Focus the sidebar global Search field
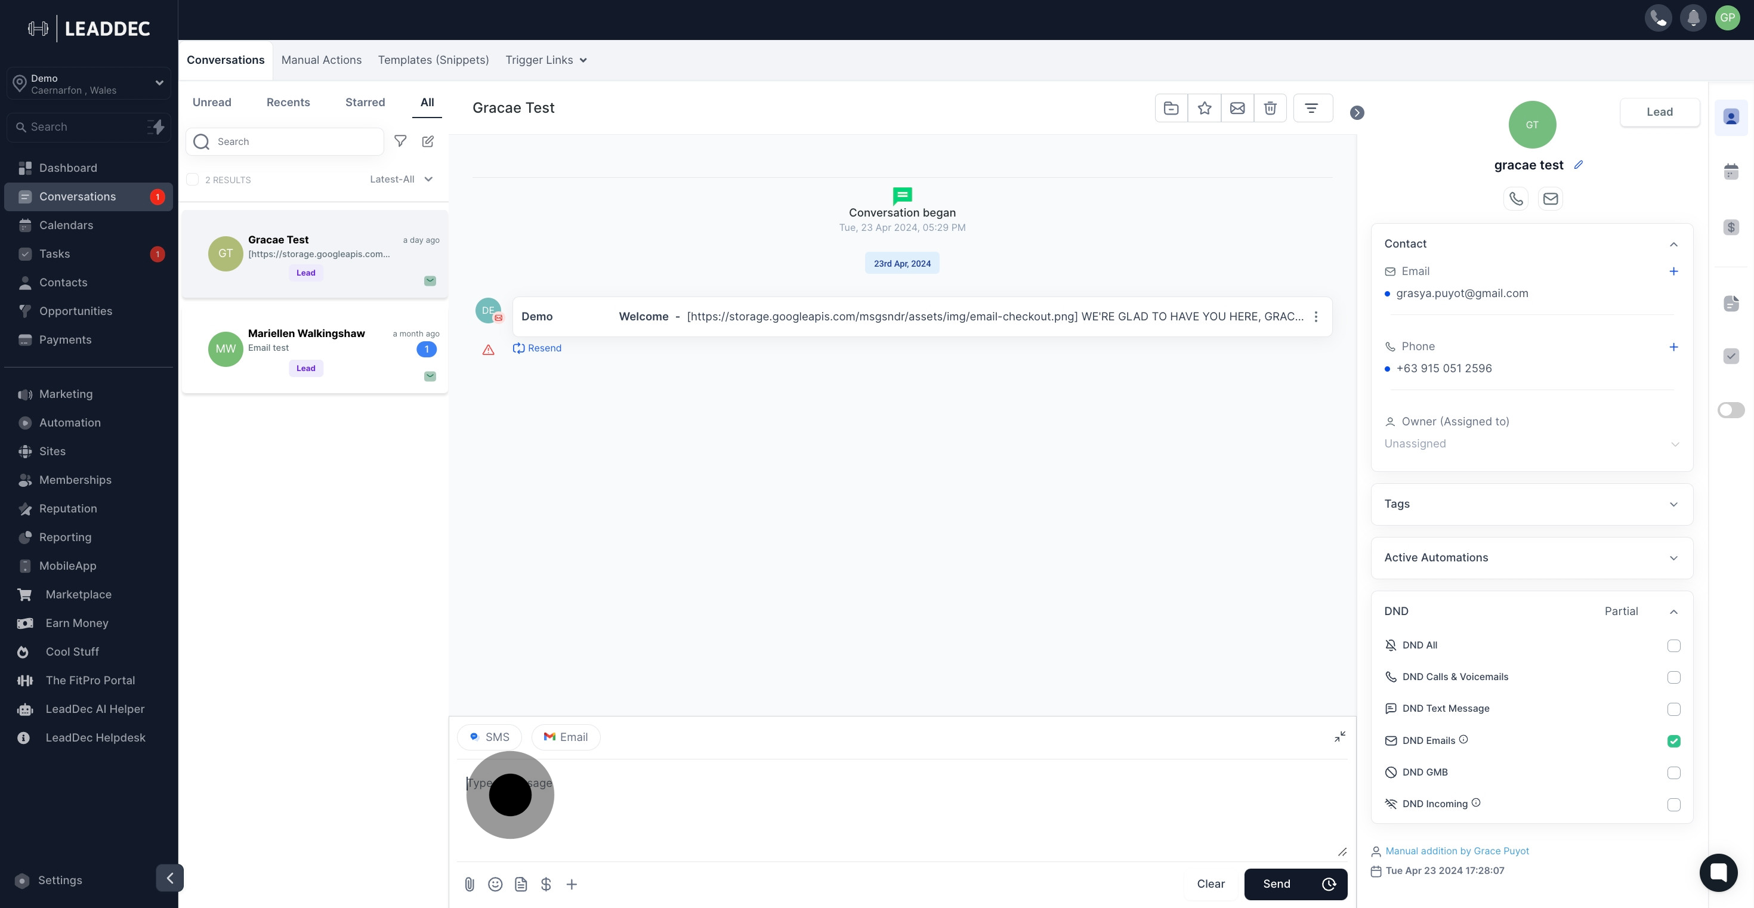The height and width of the screenshot is (908, 1754). (88, 127)
